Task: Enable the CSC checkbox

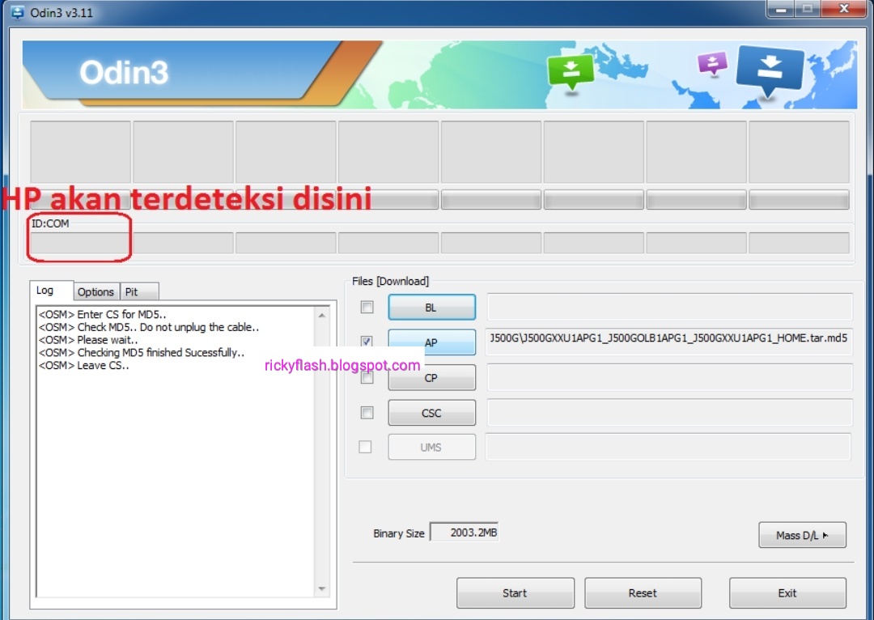Action: pos(367,413)
